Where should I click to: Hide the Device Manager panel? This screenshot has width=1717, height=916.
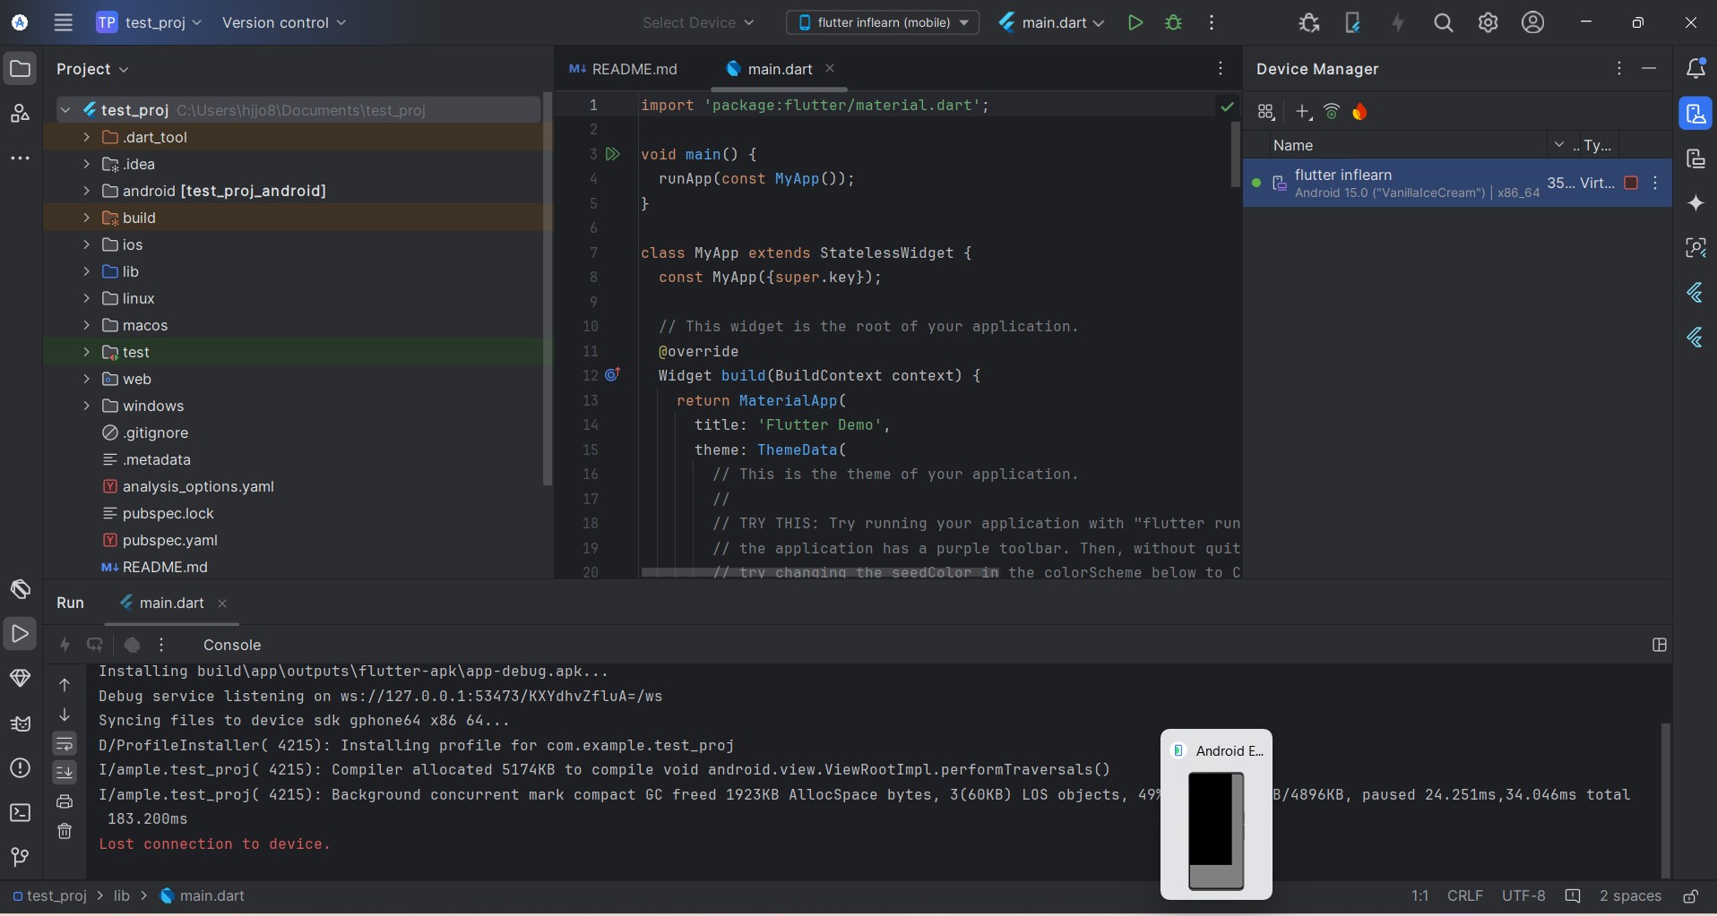(1649, 69)
